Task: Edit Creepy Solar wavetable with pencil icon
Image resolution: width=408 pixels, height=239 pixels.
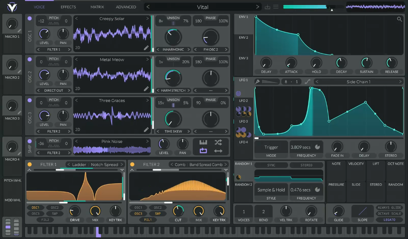Action: point(146,48)
